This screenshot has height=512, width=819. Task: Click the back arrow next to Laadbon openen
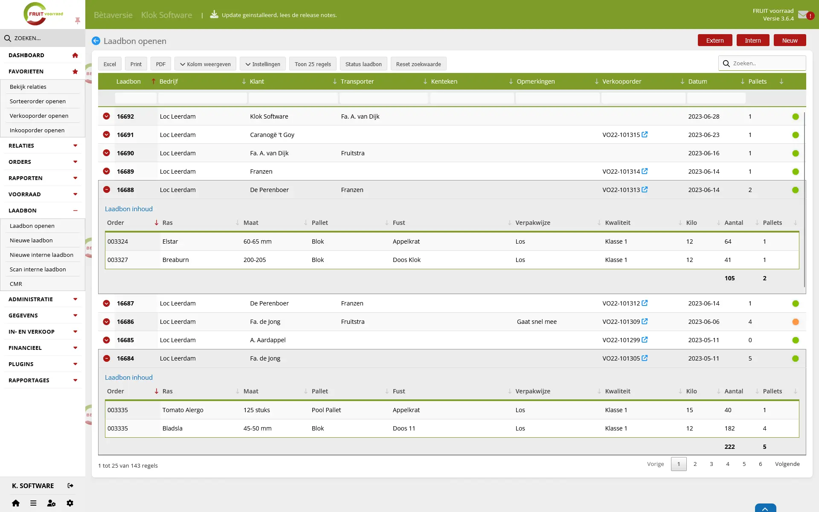pos(96,41)
